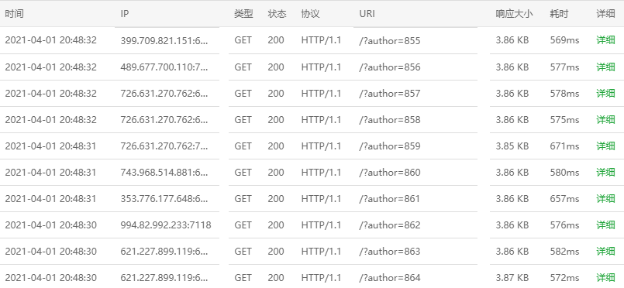
Task: Select URI cell /?author=863
Action: tap(390, 251)
